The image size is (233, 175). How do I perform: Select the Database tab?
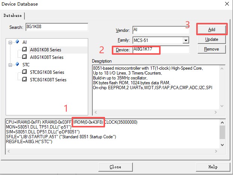click(13, 16)
